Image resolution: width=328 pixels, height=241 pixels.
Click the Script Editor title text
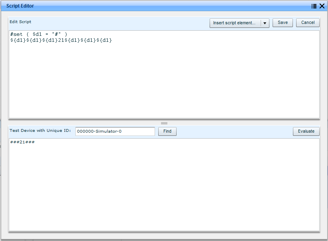tap(20, 6)
